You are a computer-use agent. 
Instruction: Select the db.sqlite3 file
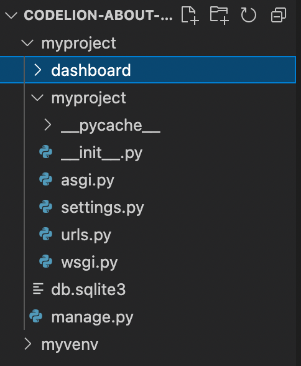[x=88, y=289]
